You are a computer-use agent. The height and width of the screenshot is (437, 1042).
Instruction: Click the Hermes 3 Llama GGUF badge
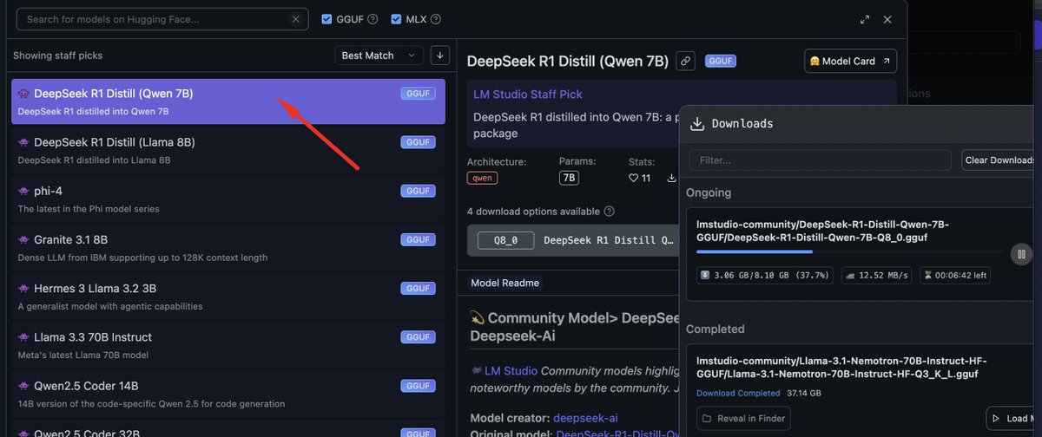(418, 288)
